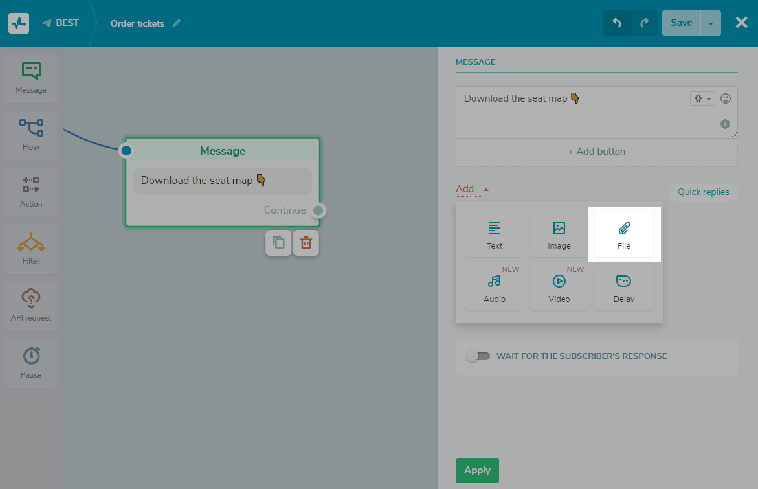Click the Quick replies button
This screenshot has width=758, height=489.
pyautogui.click(x=703, y=192)
